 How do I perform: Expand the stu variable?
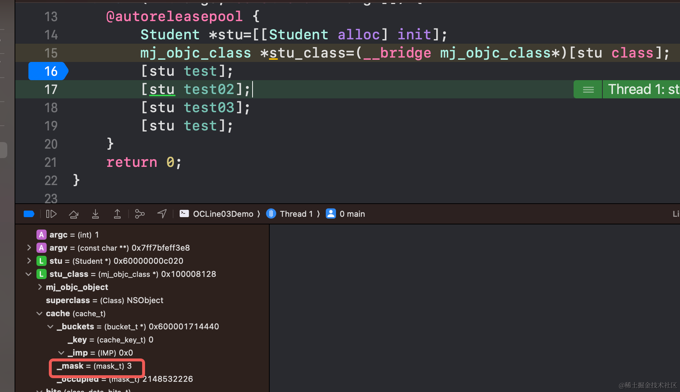29,261
